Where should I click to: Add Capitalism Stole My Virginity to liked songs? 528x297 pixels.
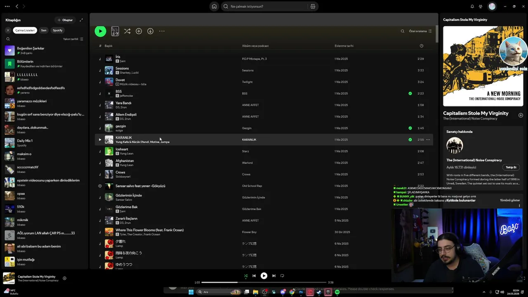coord(521,115)
